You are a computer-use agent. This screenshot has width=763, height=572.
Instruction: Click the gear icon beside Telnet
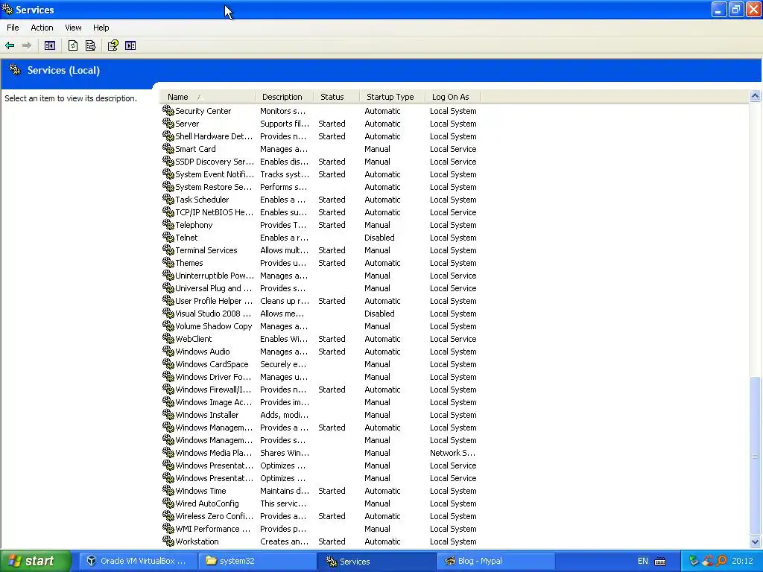pyautogui.click(x=168, y=238)
